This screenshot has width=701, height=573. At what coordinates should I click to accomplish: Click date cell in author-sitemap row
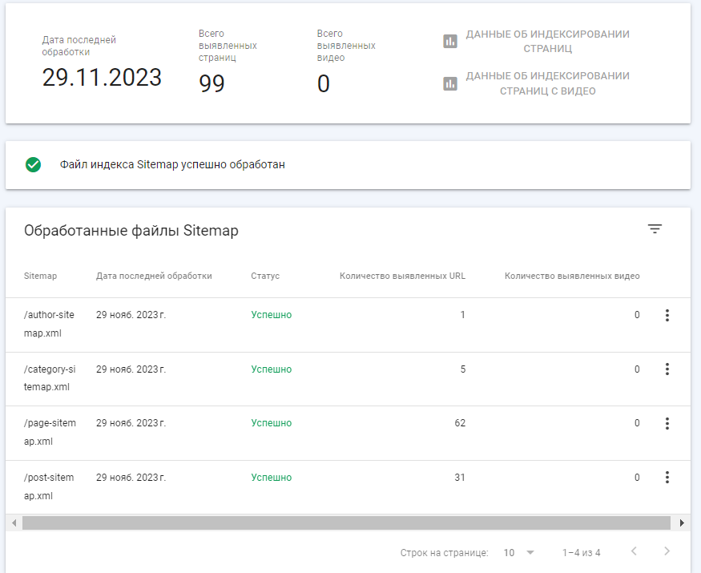pyautogui.click(x=131, y=315)
